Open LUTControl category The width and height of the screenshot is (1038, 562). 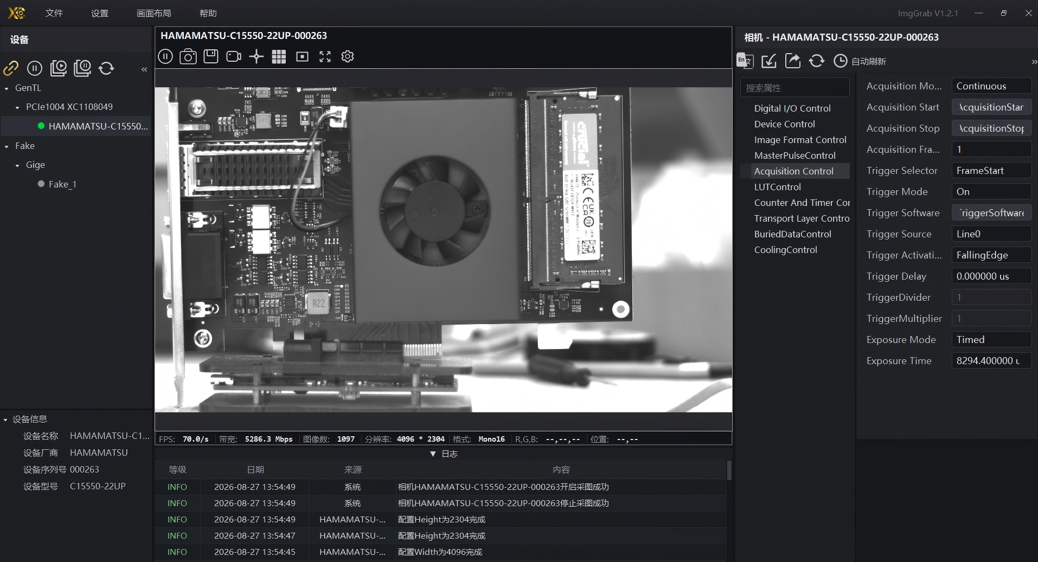tap(777, 187)
